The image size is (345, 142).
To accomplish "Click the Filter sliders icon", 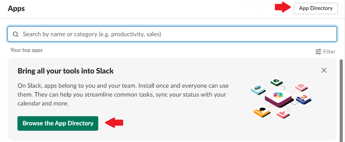I will (319, 52).
